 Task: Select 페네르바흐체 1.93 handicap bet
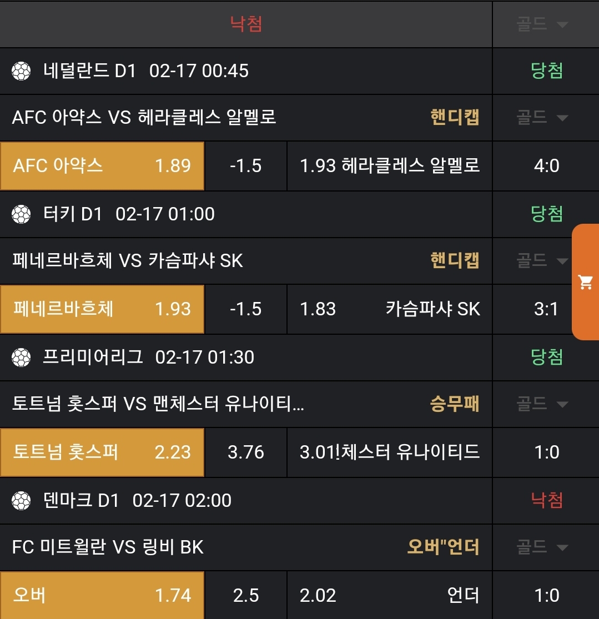pos(102,309)
